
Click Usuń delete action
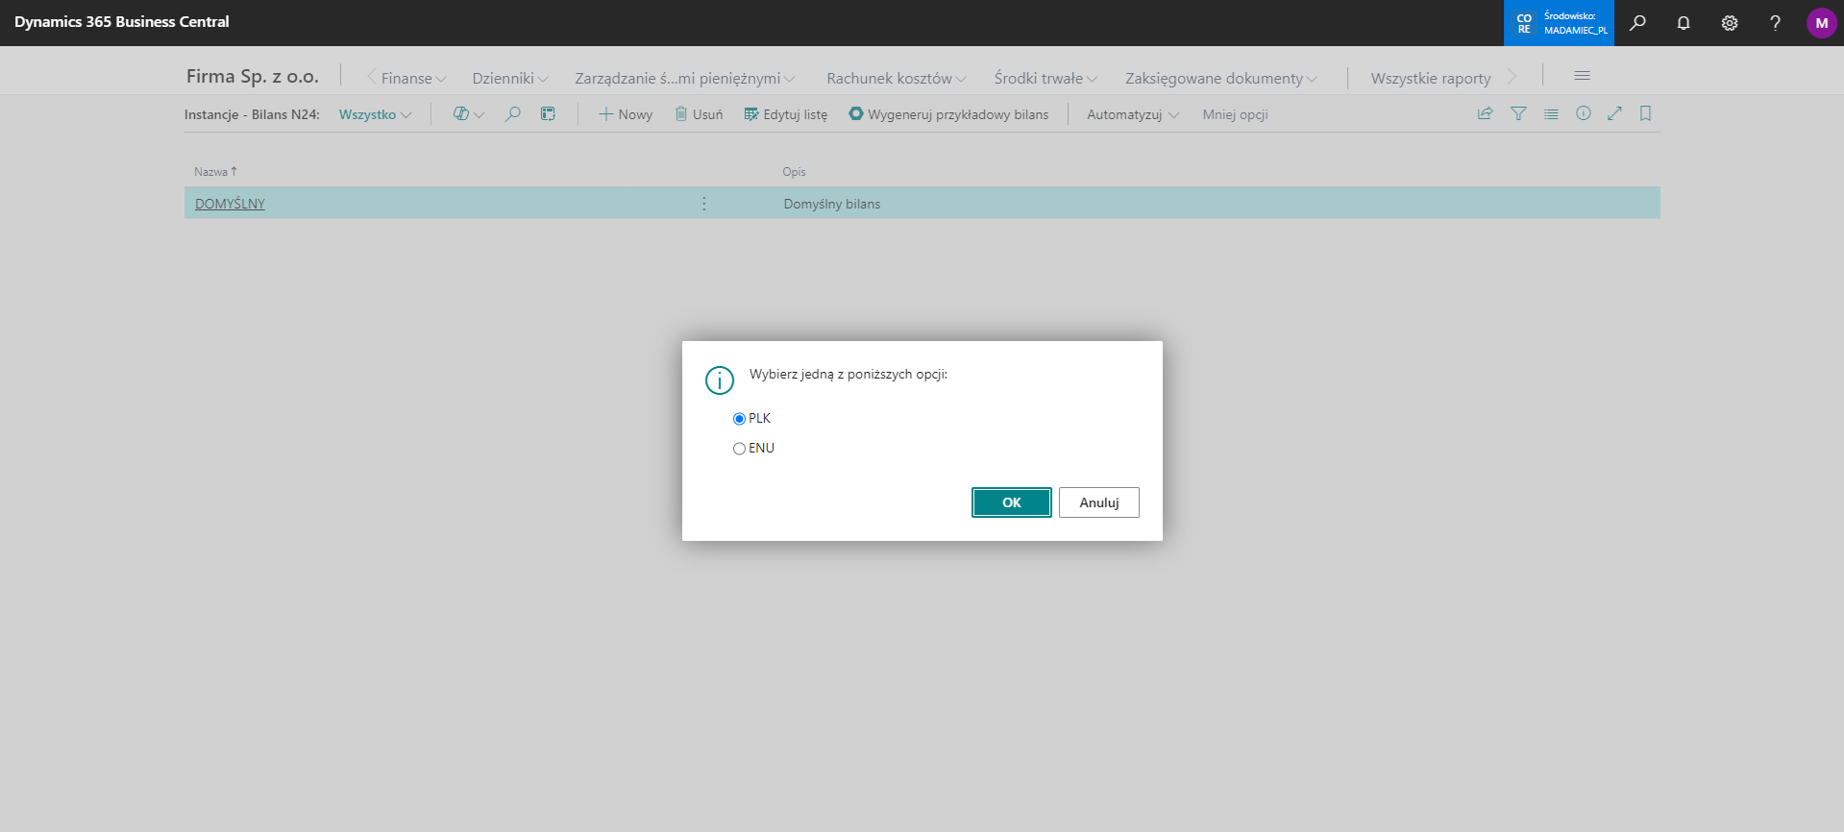[x=699, y=114]
